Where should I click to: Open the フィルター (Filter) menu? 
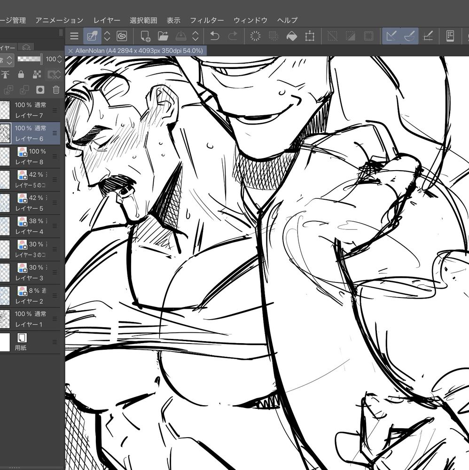click(207, 20)
